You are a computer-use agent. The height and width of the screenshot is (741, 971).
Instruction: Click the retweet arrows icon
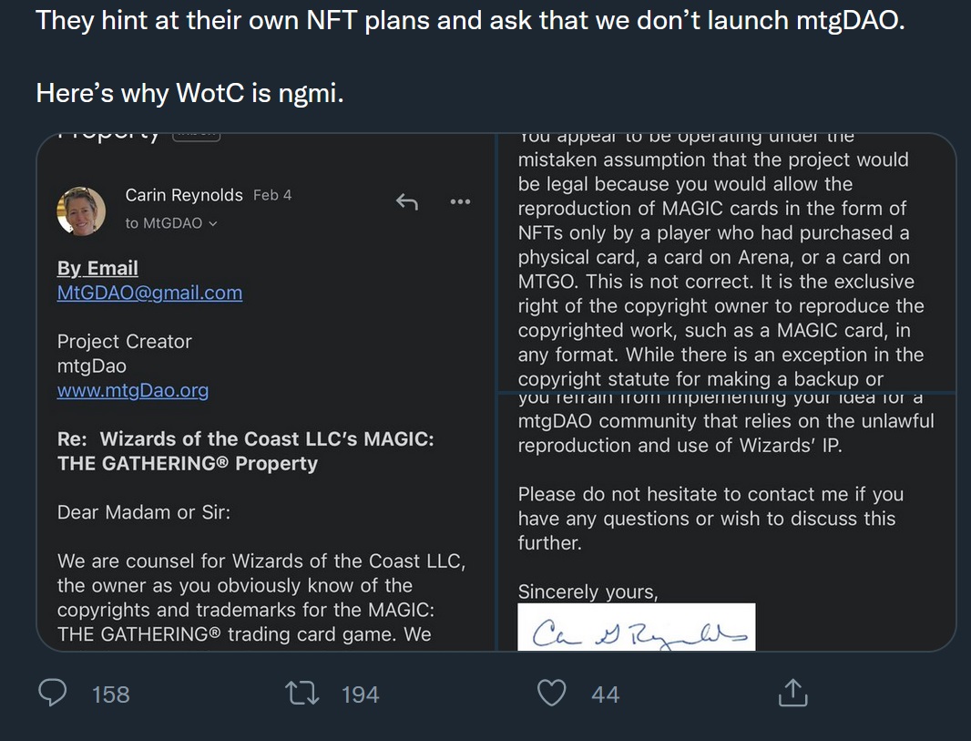point(302,694)
